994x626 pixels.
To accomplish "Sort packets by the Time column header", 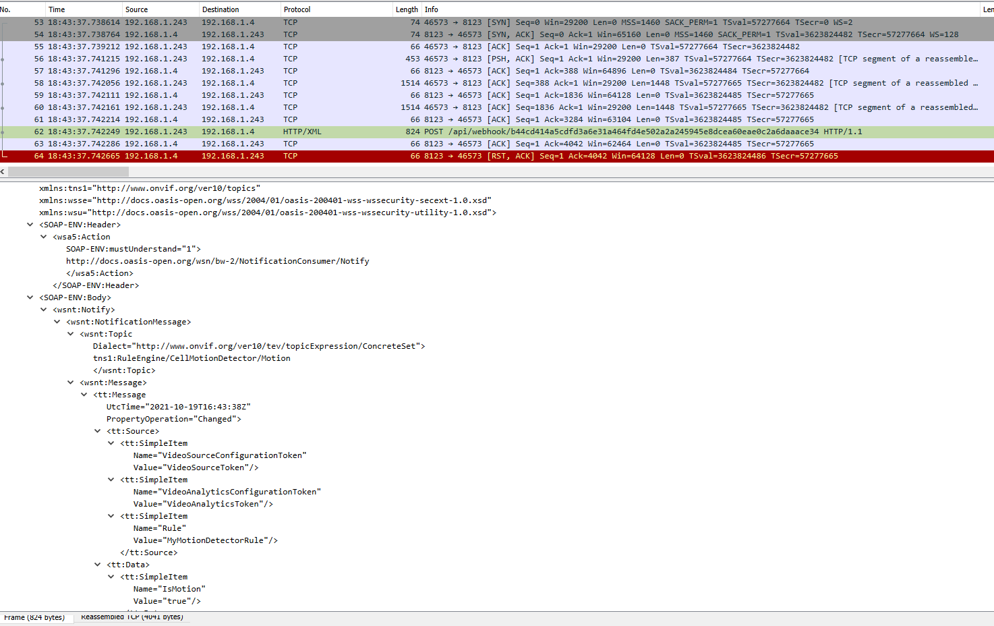I will 83,9.
